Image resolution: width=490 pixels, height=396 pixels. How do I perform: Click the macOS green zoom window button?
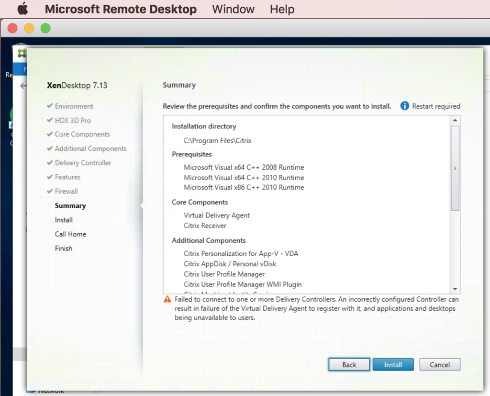click(45, 28)
